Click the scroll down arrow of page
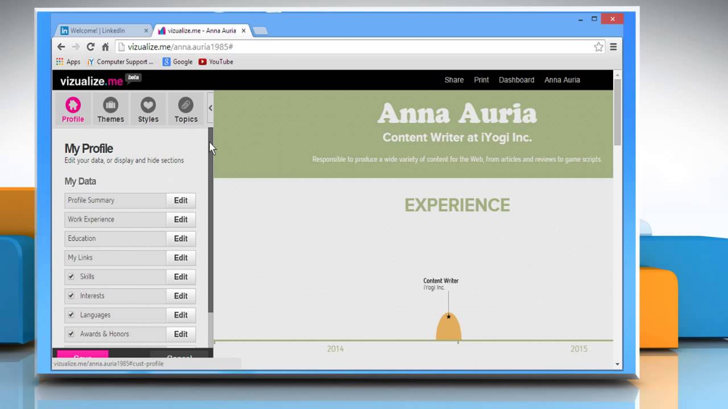 617,364
